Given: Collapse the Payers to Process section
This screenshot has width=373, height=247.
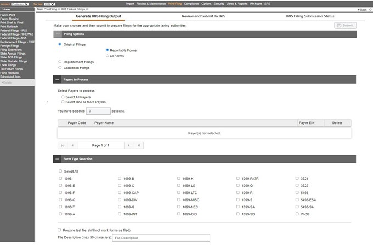Looking at the screenshot, I should [x=58, y=80].
